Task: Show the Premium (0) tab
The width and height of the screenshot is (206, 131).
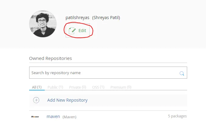Action: pyautogui.click(x=121, y=87)
